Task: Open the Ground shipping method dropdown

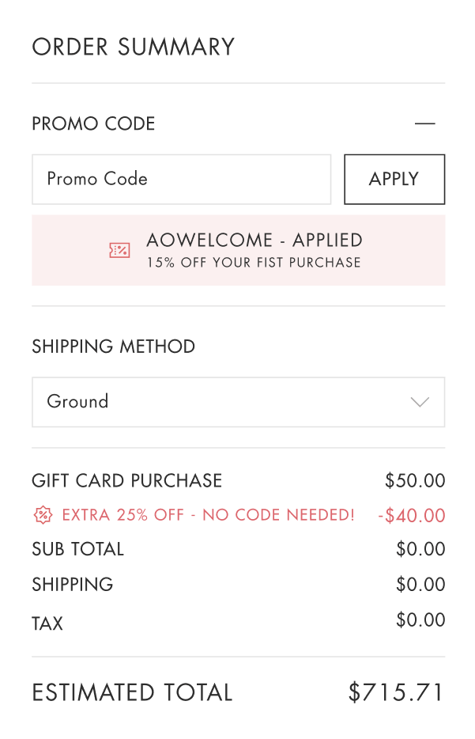Action: click(237, 402)
